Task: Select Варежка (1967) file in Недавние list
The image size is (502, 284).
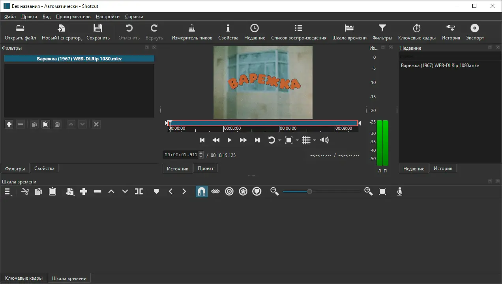Action: click(x=440, y=65)
